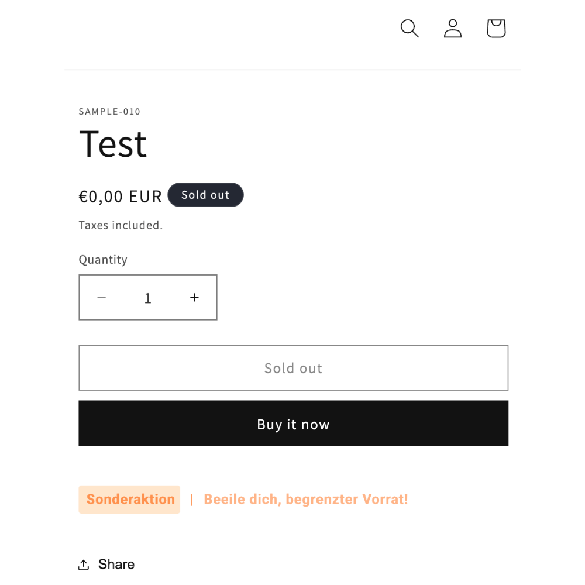This screenshot has height=585, width=585.
Task: Click the €0,00 EUR price
Action: [120, 197]
